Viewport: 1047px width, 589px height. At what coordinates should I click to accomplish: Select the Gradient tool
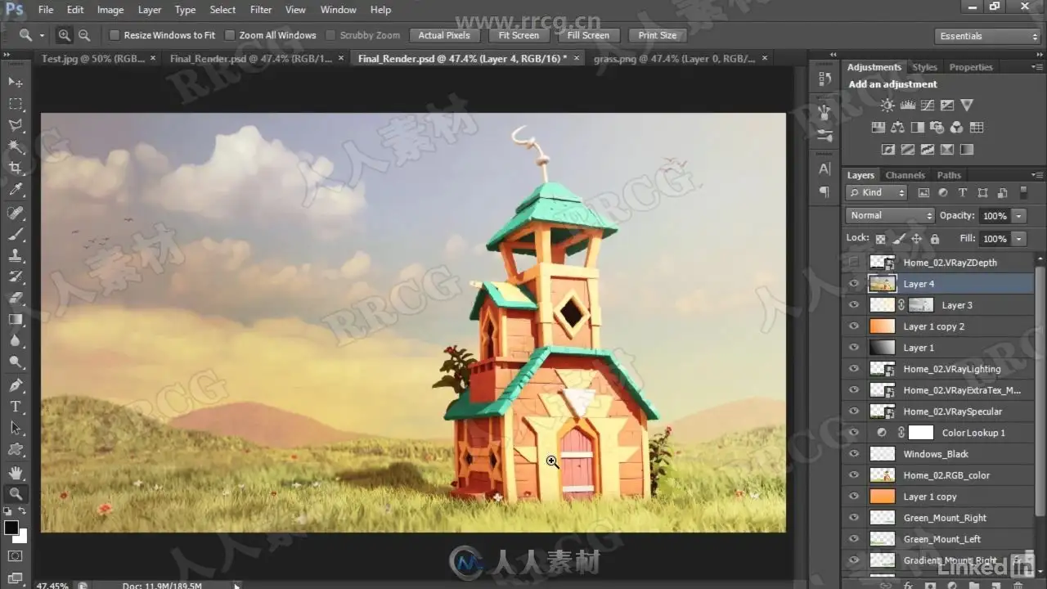tap(16, 319)
